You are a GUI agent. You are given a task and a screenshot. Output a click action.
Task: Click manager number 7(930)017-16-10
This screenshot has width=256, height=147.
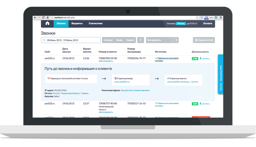click(136, 103)
